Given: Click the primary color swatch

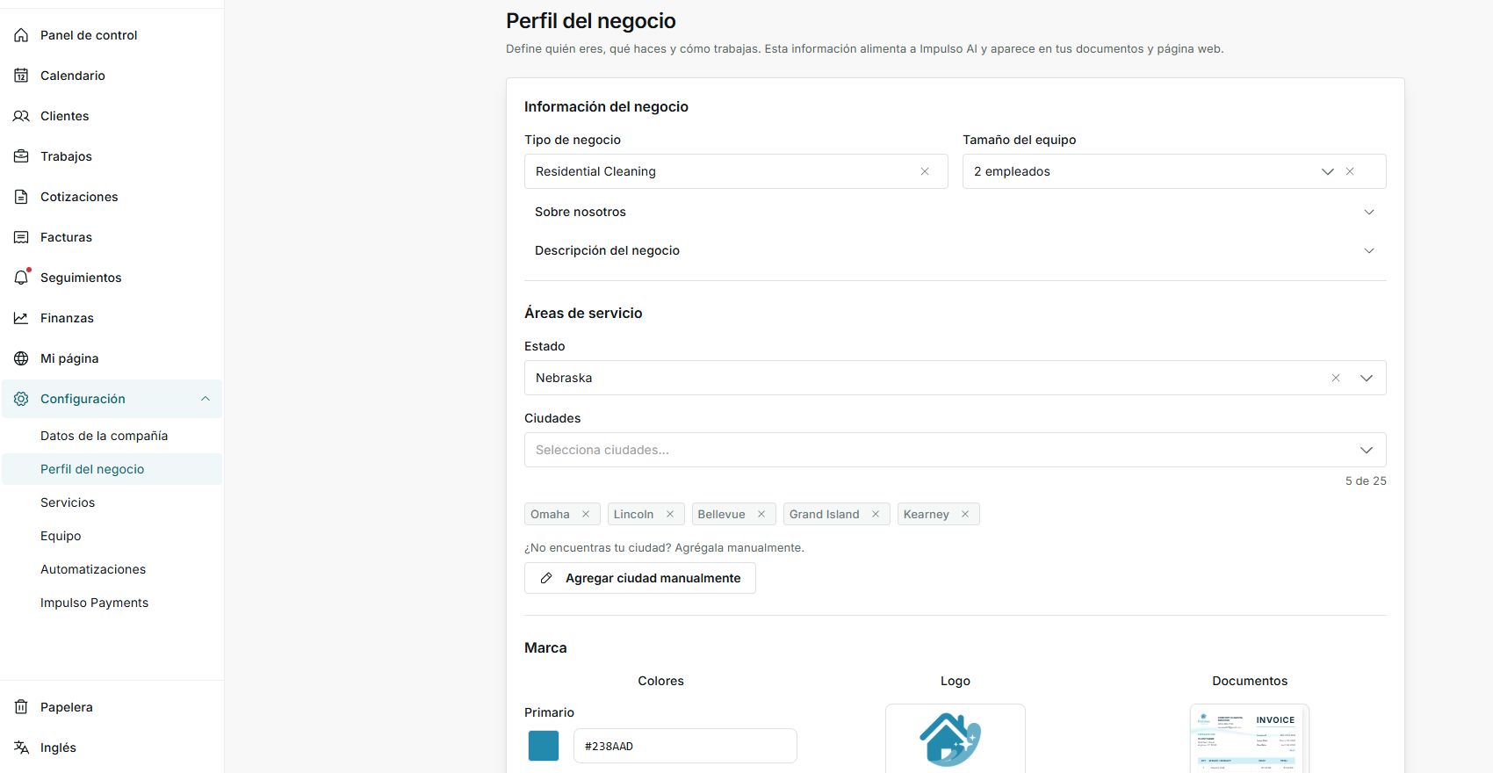Looking at the screenshot, I should 544,746.
